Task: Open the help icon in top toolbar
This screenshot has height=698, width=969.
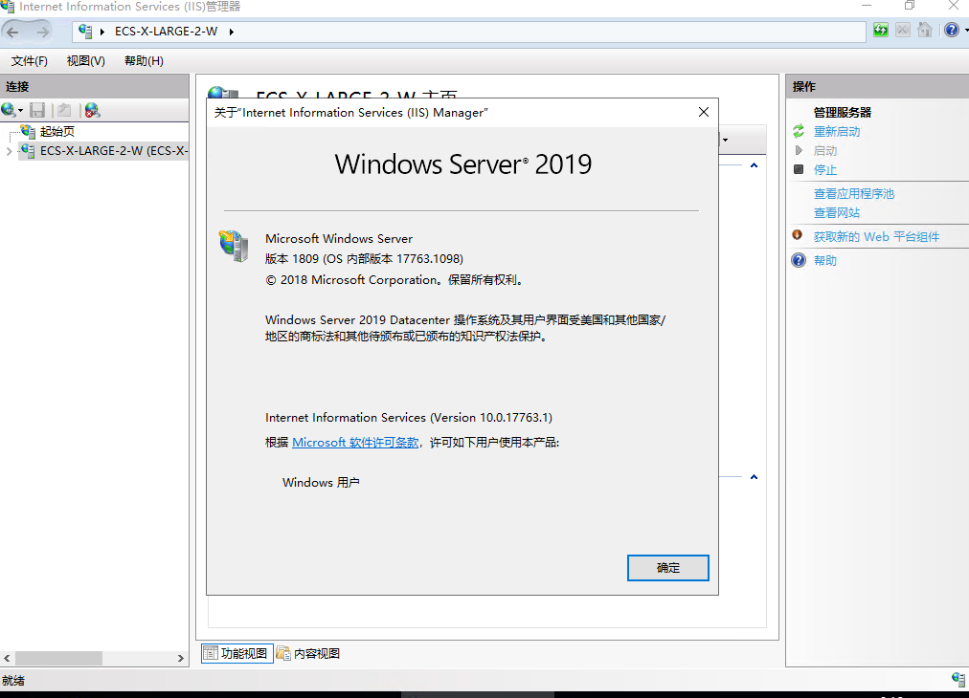Action: [x=952, y=30]
